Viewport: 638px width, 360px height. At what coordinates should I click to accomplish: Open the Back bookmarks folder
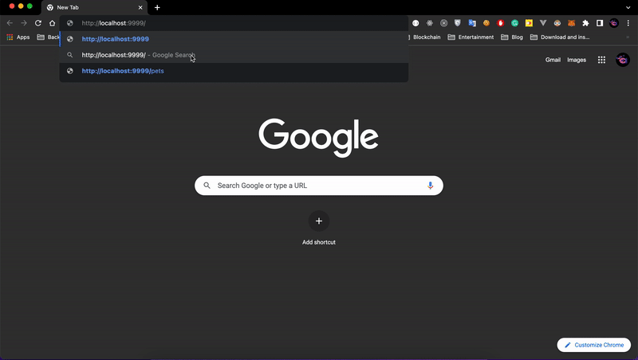pos(48,37)
